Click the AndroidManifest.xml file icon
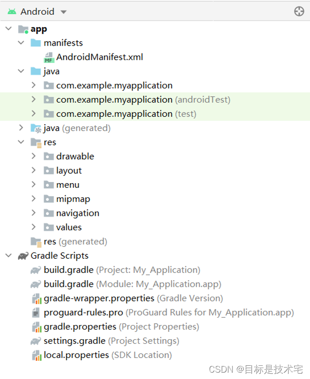This screenshot has height=379, width=310. pyautogui.click(x=49, y=57)
